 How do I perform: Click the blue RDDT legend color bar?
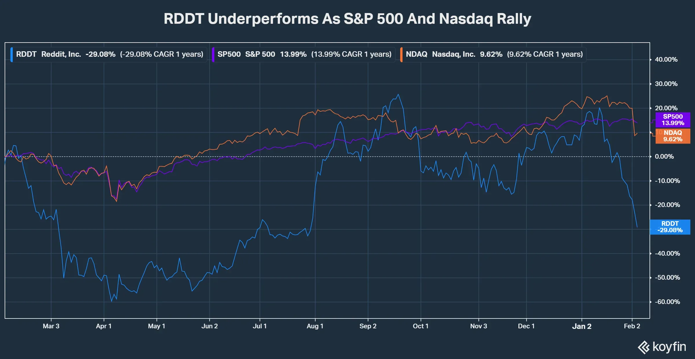pyautogui.click(x=12, y=54)
